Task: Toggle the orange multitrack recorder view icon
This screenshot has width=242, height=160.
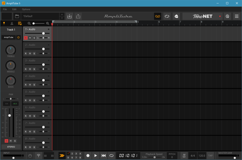Action: pyautogui.click(x=62, y=155)
